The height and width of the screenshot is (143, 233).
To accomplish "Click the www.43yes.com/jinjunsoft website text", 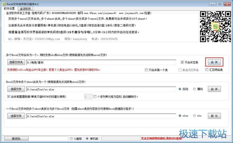I will [100, 13].
